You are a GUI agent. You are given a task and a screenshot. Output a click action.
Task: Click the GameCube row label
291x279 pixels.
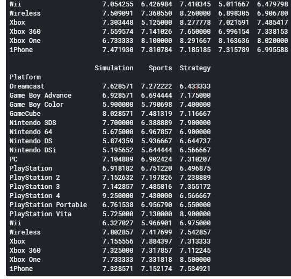point(25,114)
